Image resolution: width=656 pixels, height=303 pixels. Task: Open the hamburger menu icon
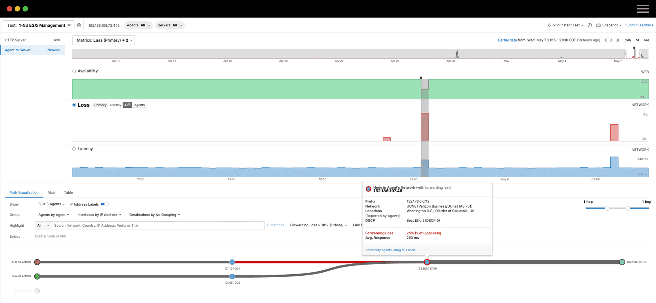click(643, 9)
